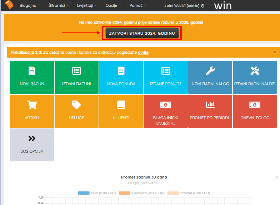View the Izdane ponude tile
Screen dimensions: 280x205
[x=166, y=77]
